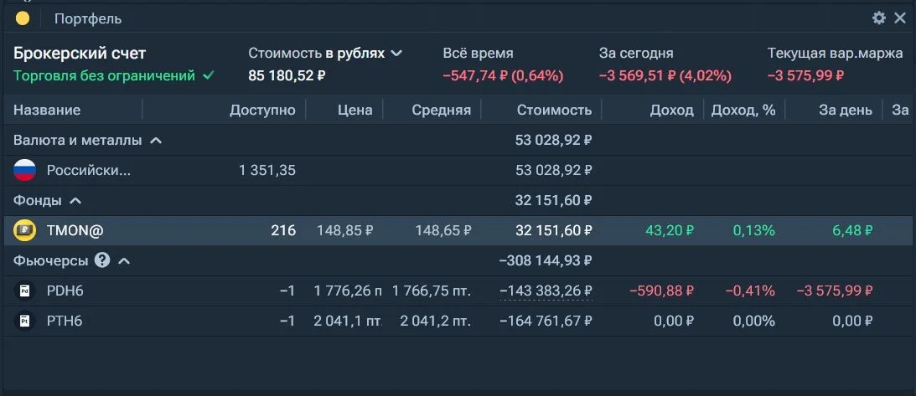Sort by the Цена column header
The height and width of the screenshot is (396, 916).
pyautogui.click(x=355, y=111)
